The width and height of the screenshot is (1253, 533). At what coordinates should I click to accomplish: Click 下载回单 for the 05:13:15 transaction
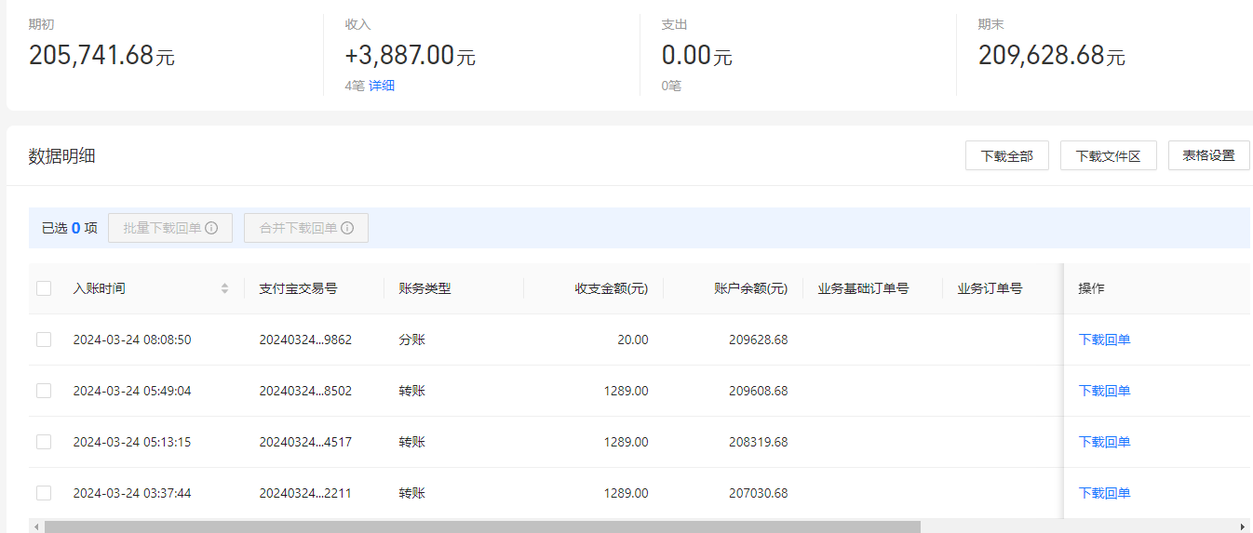click(x=1104, y=442)
